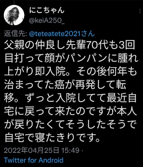The height and width of the screenshot is (167, 143).
Task: Open the にこちゃん profile avatar
Action: (x=14, y=15)
